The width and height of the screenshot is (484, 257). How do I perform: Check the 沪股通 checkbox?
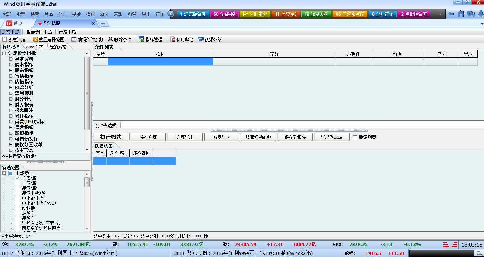tap(17, 213)
